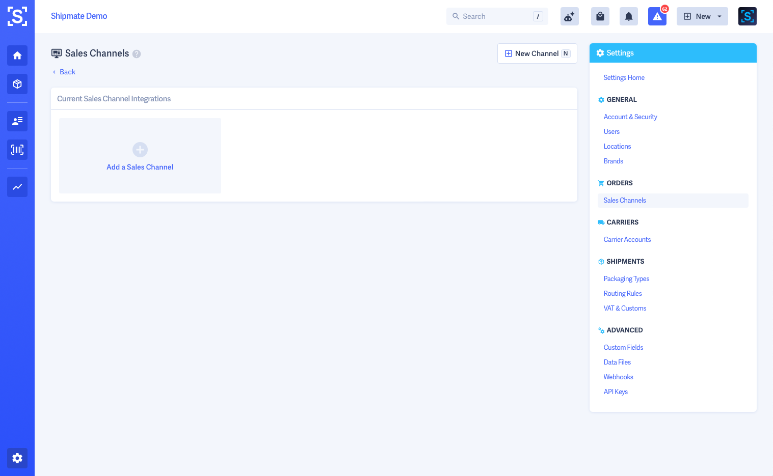Open Settings Home from the settings panel

pos(624,77)
